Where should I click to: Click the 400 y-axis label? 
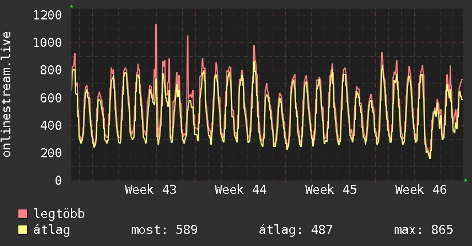51,125
